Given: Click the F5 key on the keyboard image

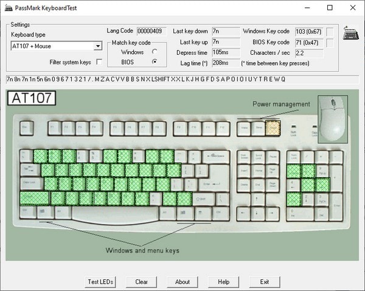Looking at the screenshot, I should [x=117, y=128].
